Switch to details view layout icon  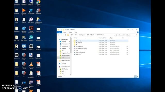[135, 77]
